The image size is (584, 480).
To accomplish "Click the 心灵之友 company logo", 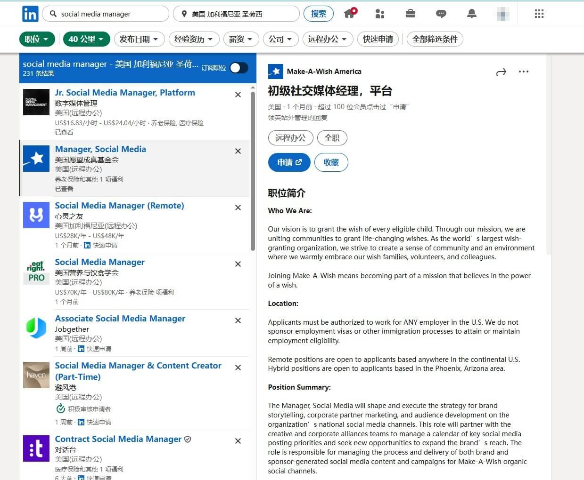I will (36, 215).
